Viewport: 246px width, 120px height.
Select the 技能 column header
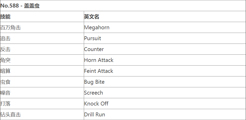pos(5,17)
